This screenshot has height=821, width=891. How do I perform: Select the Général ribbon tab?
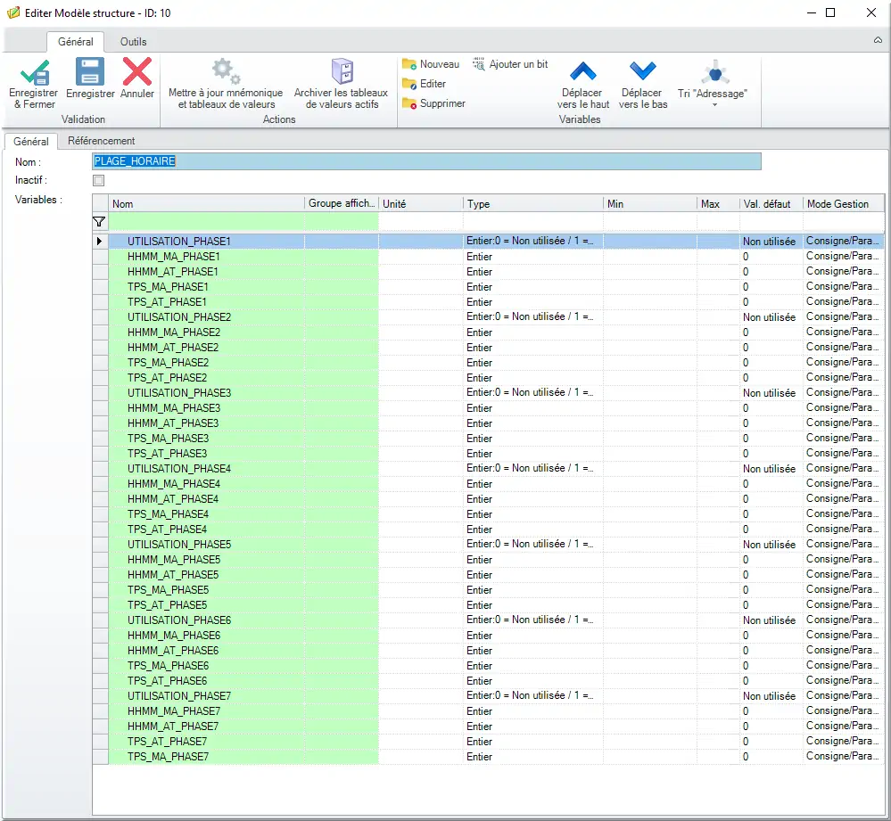tap(76, 41)
